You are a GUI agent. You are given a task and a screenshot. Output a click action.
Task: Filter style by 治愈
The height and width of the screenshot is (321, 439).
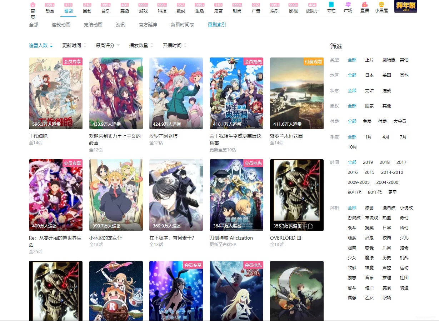tap(369, 238)
